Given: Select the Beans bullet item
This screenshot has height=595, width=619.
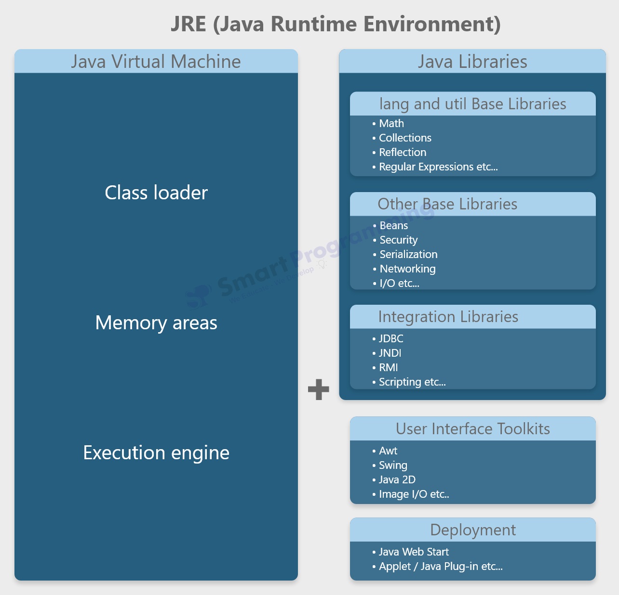Looking at the screenshot, I should [390, 225].
